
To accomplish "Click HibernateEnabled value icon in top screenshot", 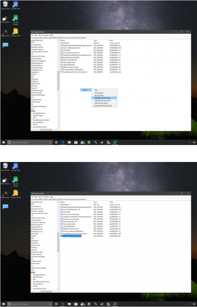I will [61, 62].
